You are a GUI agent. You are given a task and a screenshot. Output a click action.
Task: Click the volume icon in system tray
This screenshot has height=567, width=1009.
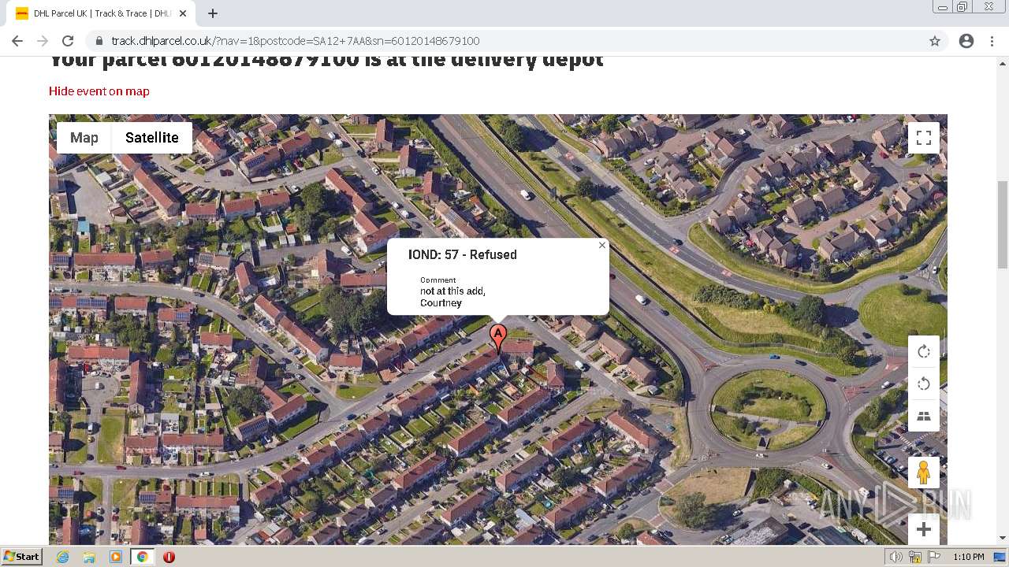point(896,557)
